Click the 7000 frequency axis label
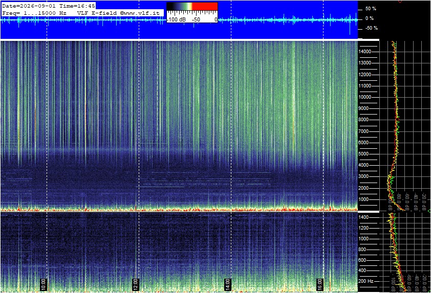The height and width of the screenshot is (293, 431). pyautogui.click(x=363, y=131)
